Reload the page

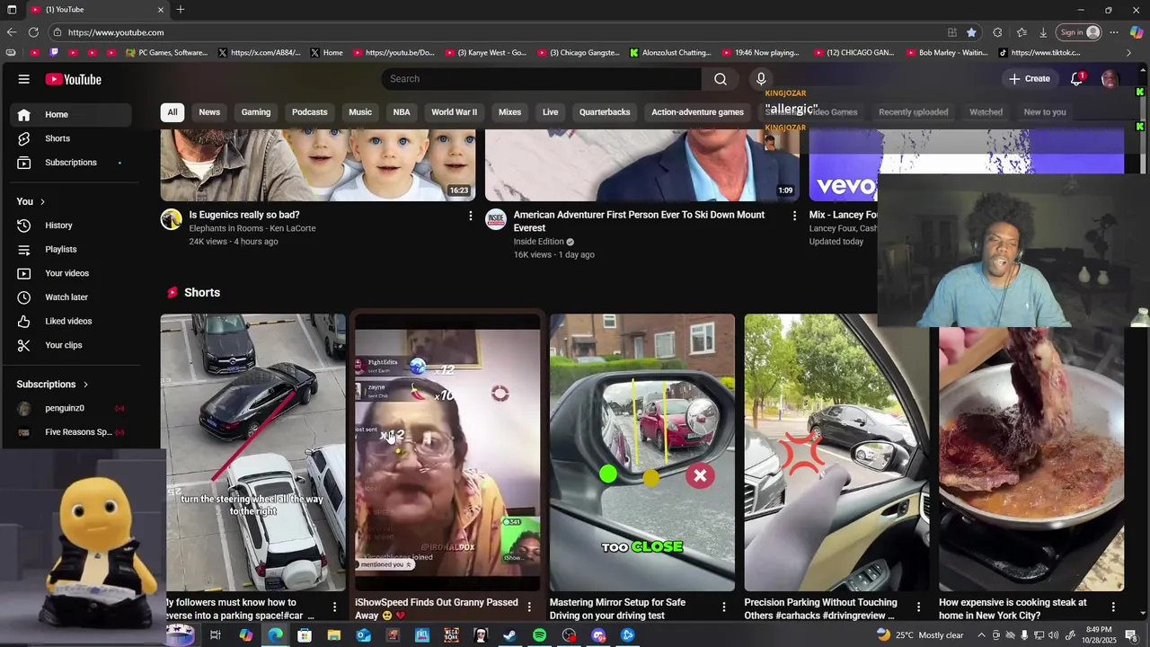click(33, 32)
